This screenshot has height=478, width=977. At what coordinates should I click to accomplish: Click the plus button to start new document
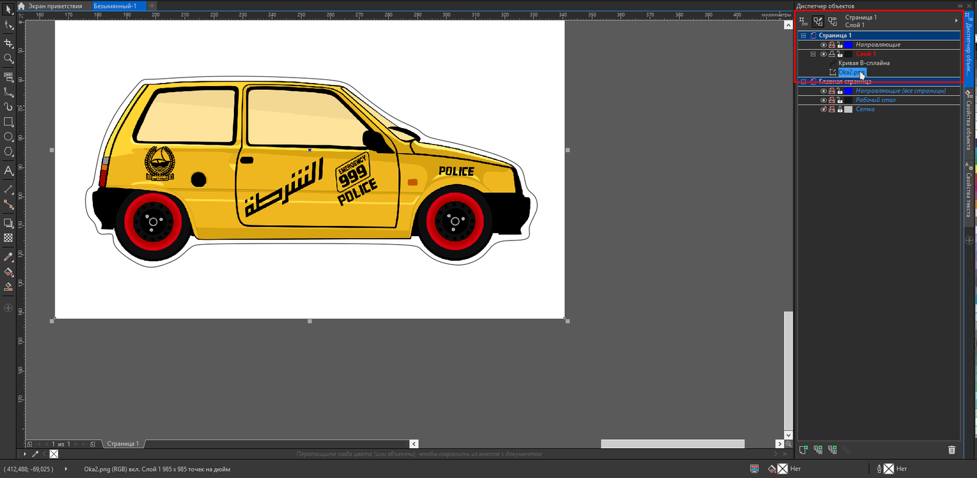152,6
